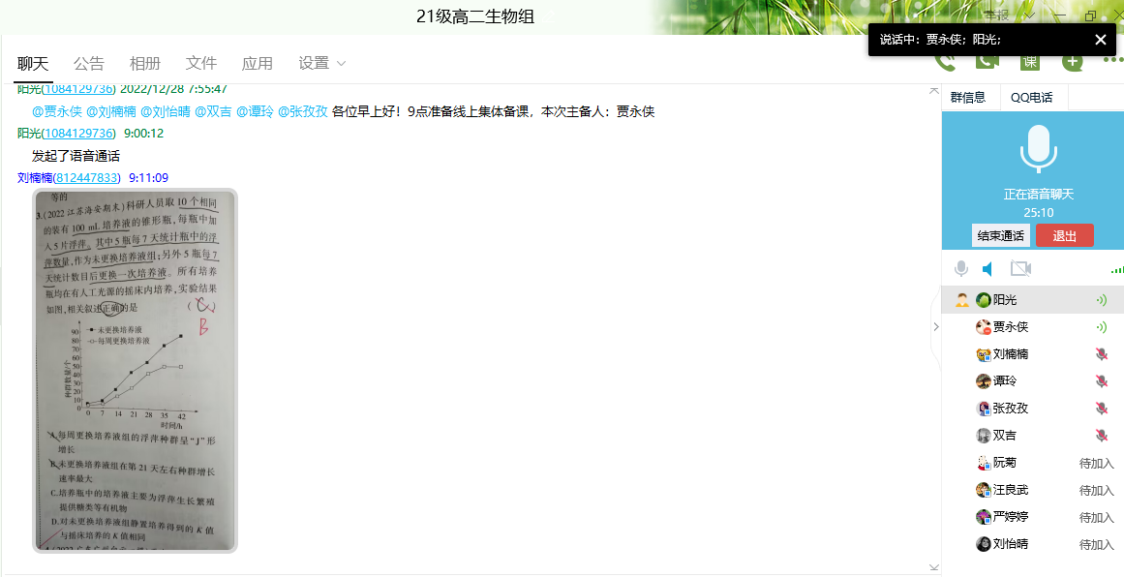The image size is (1124, 577).
Task: Click the green signal strength indicator
Action: pyautogui.click(x=1117, y=269)
